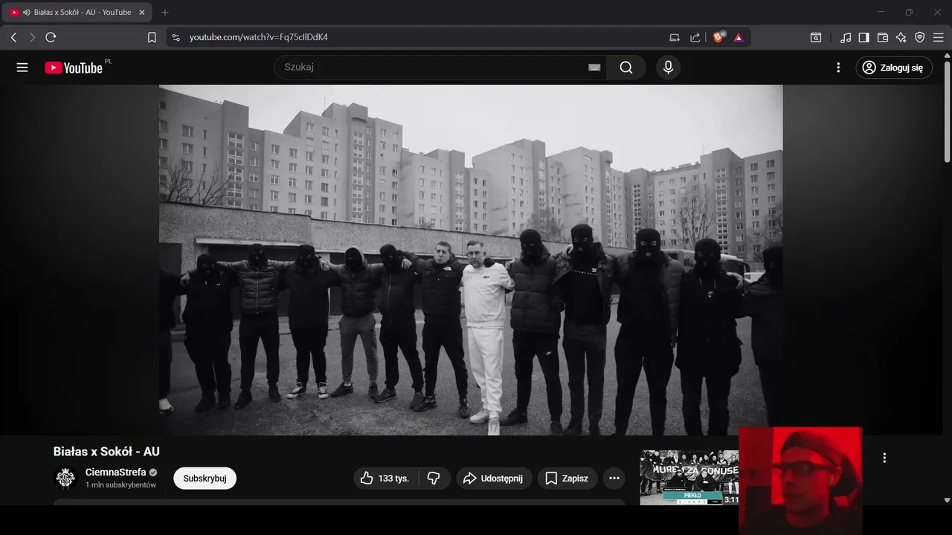Open YouTube settings three-dot menu

pos(838,68)
